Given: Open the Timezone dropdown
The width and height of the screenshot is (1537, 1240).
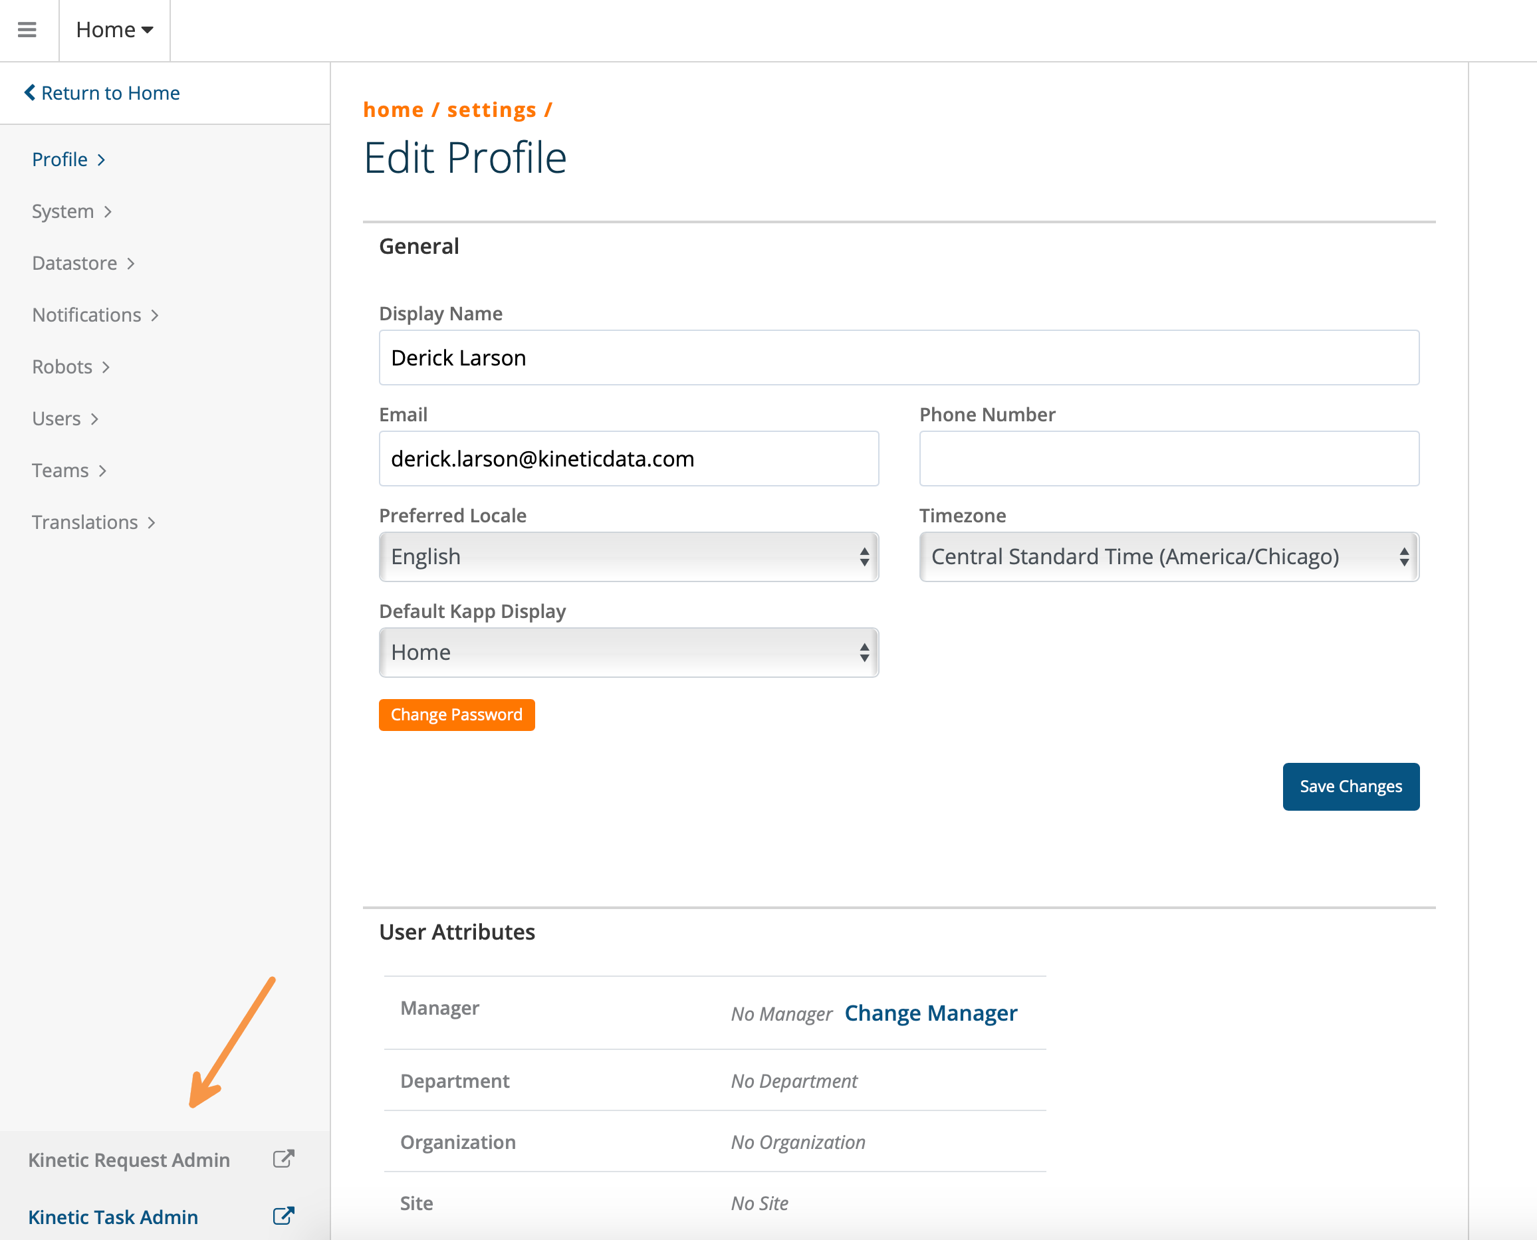Looking at the screenshot, I should pos(1168,556).
